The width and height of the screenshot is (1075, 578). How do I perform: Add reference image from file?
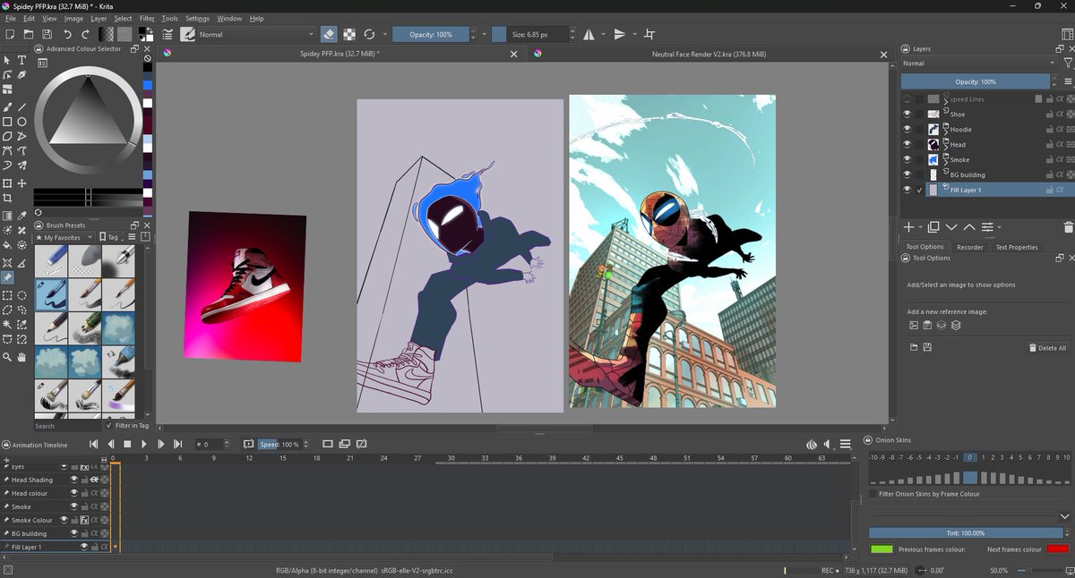pyautogui.click(x=914, y=325)
